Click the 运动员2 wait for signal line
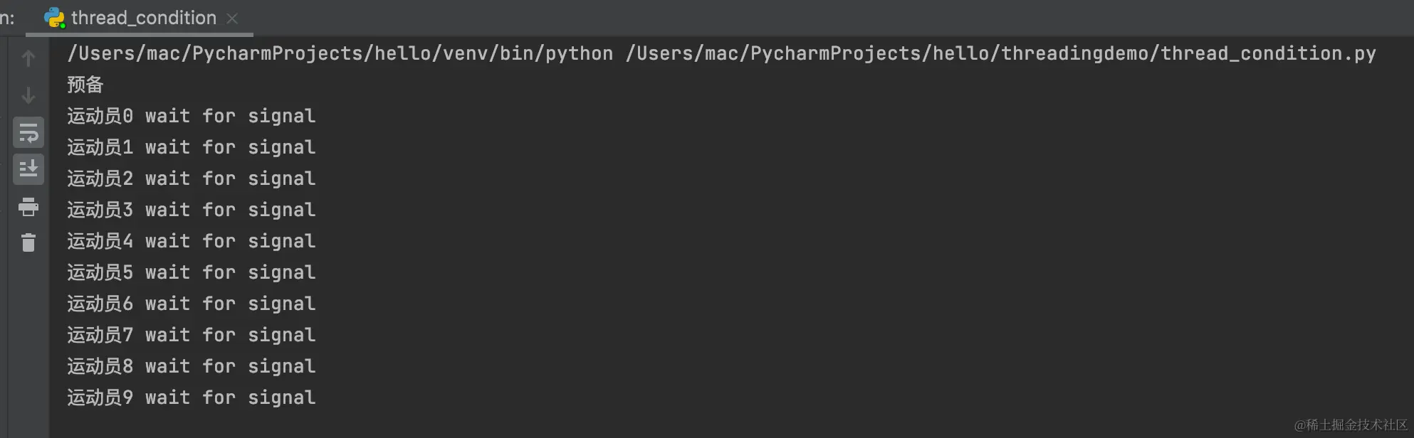The height and width of the screenshot is (438, 1414). point(191,178)
